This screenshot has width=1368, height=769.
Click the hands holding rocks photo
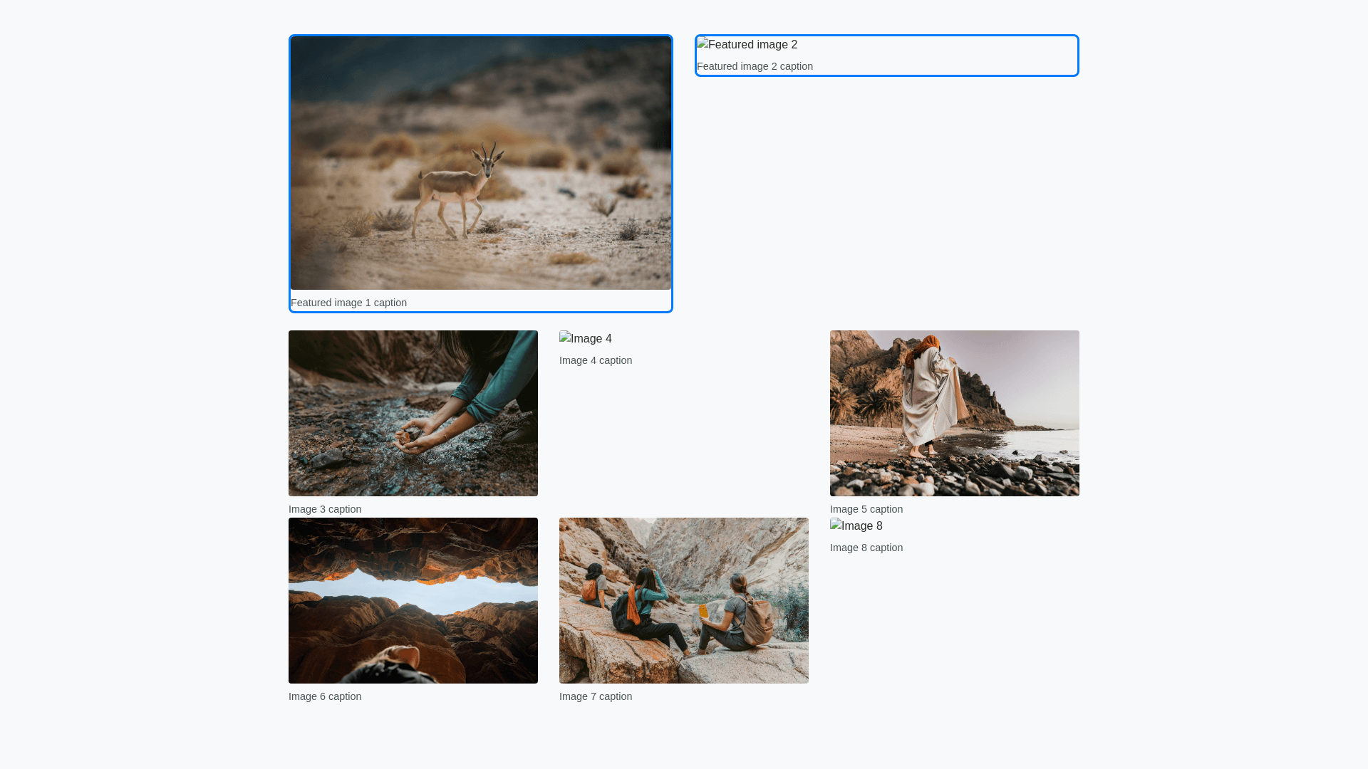(413, 413)
